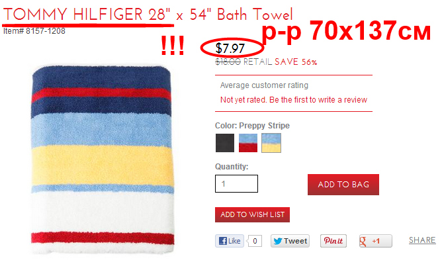The image size is (442, 274).
Task: Click the Google +1 button
Action: click(375, 241)
